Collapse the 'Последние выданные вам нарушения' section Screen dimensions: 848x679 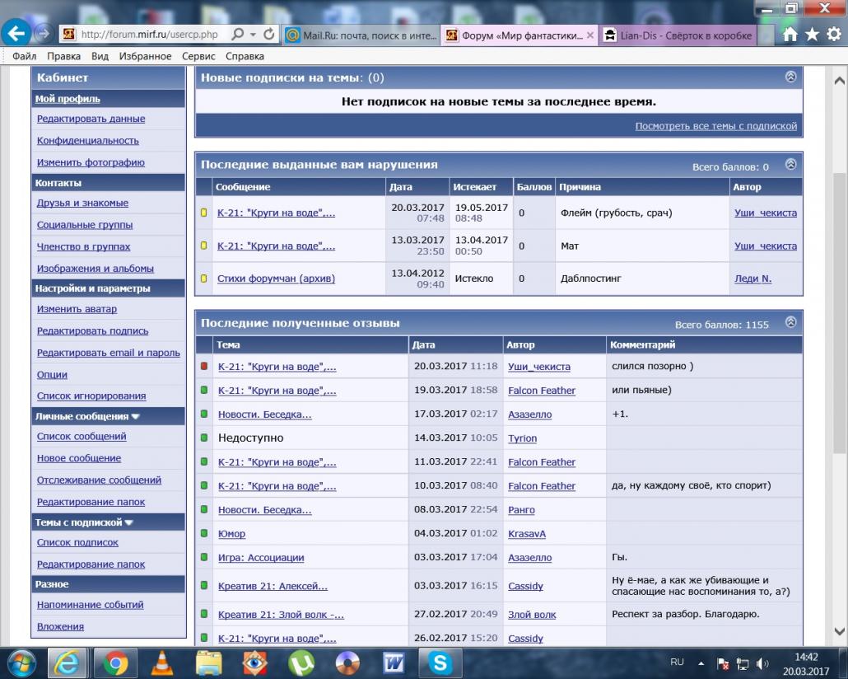[790, 164]
